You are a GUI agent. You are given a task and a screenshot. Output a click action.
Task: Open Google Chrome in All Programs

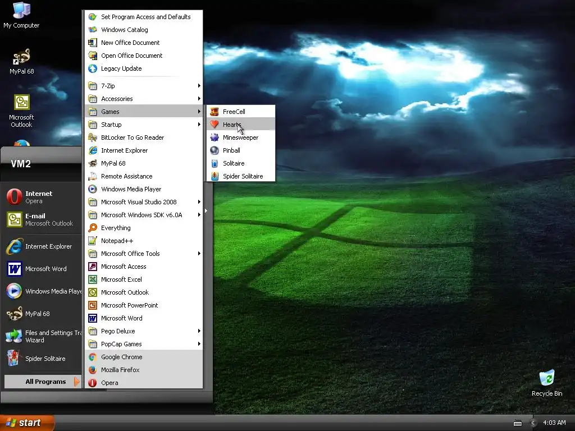(x=144, y=357)
